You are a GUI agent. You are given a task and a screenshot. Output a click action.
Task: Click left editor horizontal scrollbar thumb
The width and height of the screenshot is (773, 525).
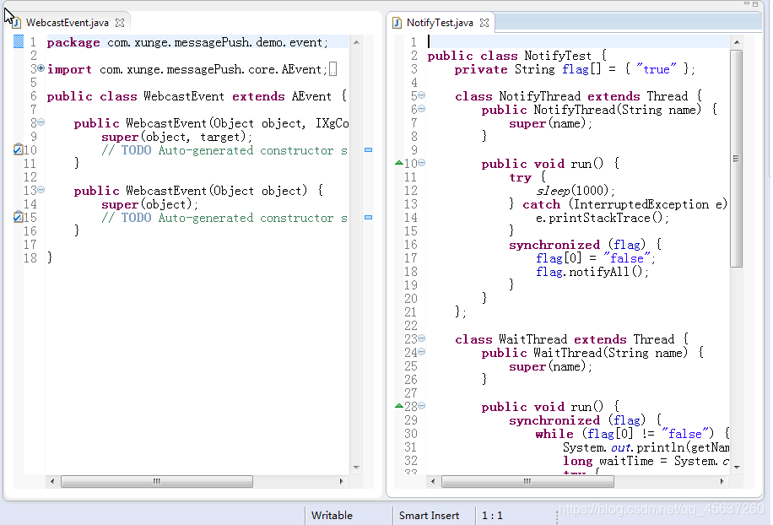click(x=157, y=481)
